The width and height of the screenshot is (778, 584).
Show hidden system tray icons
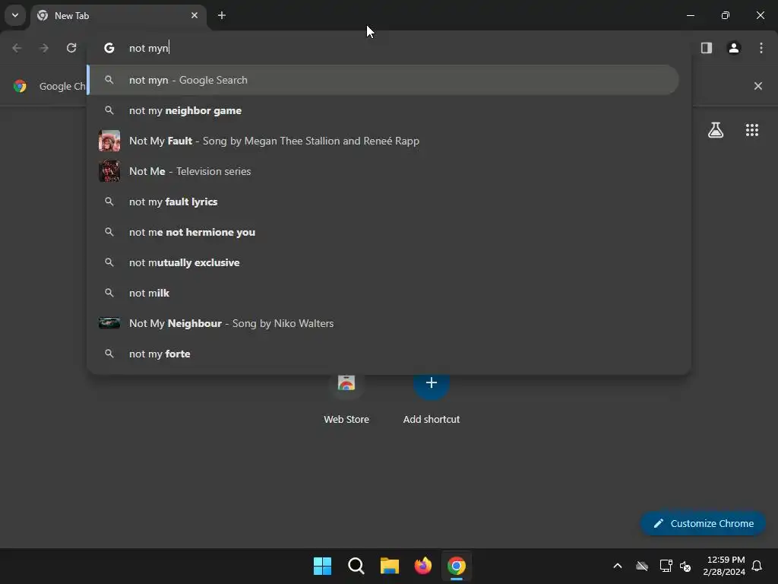(618, 566)
